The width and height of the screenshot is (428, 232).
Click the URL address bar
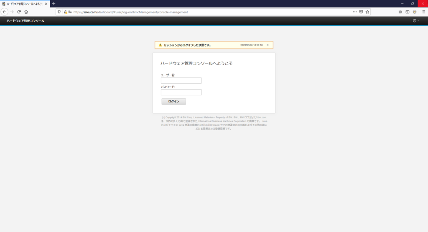coord(209,12)
